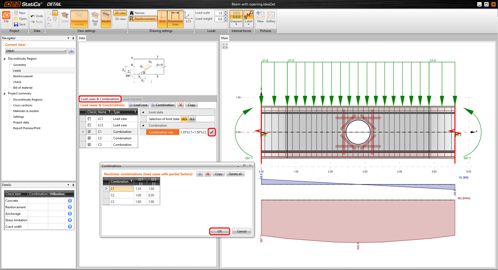Delete the selected combination with red X
Viewport: 498px width, 270px height.
(x=208, y=174)
